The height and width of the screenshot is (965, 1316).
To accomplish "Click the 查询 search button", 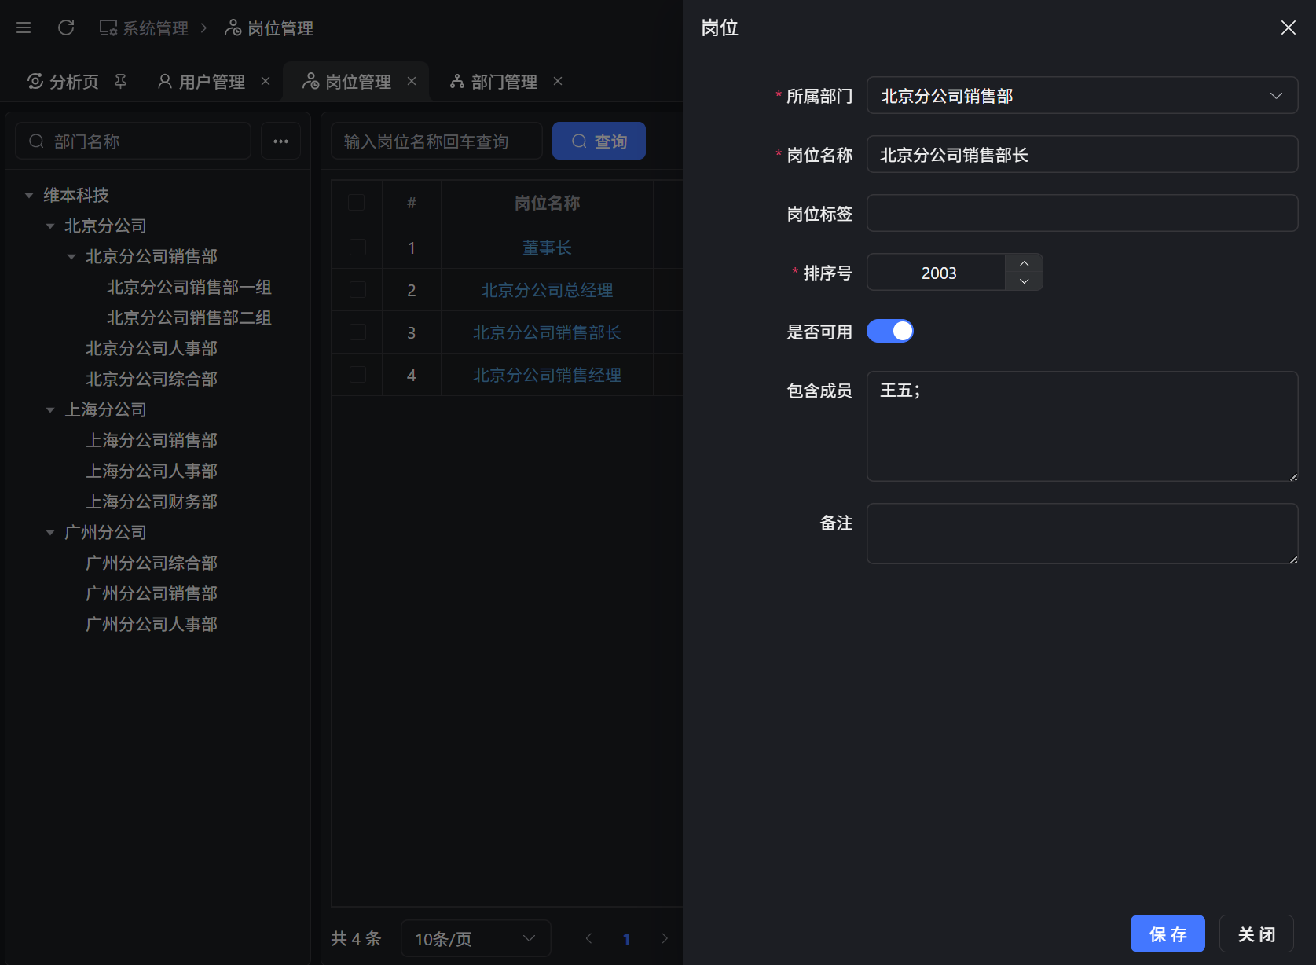I will click(x=599, y=141).
